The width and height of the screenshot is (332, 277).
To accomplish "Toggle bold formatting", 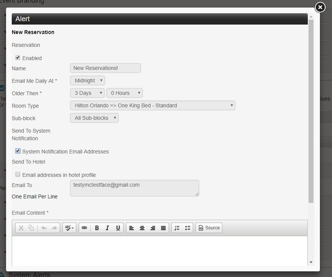I will click(97, 228).
